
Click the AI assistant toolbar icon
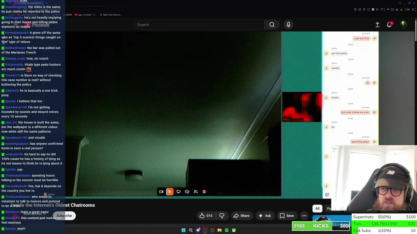point(407,9)
